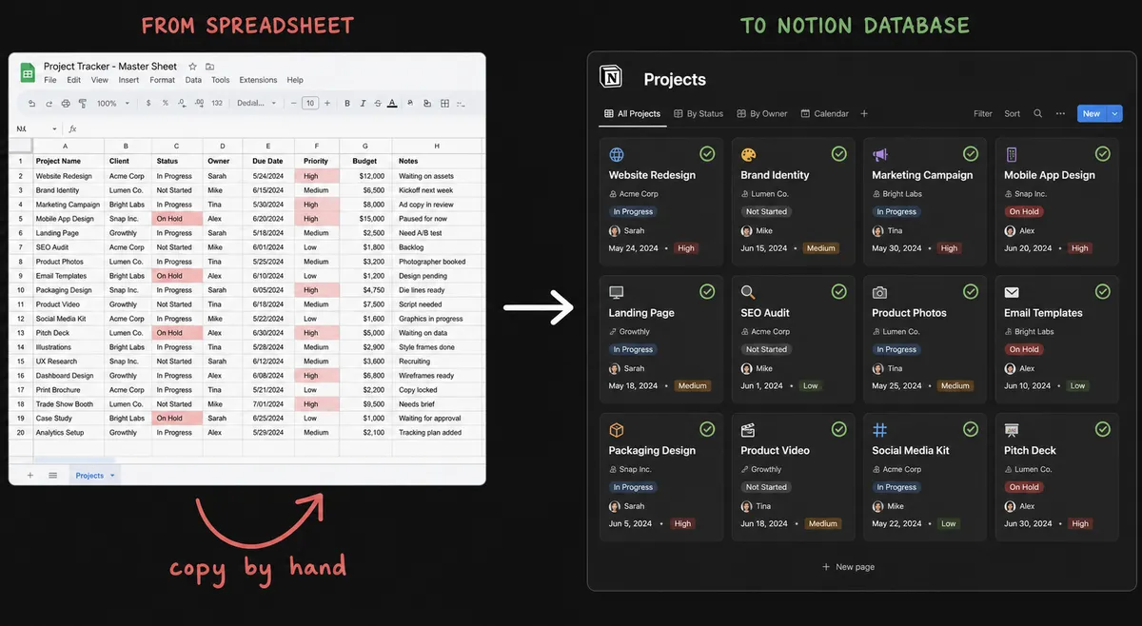The image size is (1142, 626).
Task: Open the Sort option in Notion
Action: (x=1013, y=113)
